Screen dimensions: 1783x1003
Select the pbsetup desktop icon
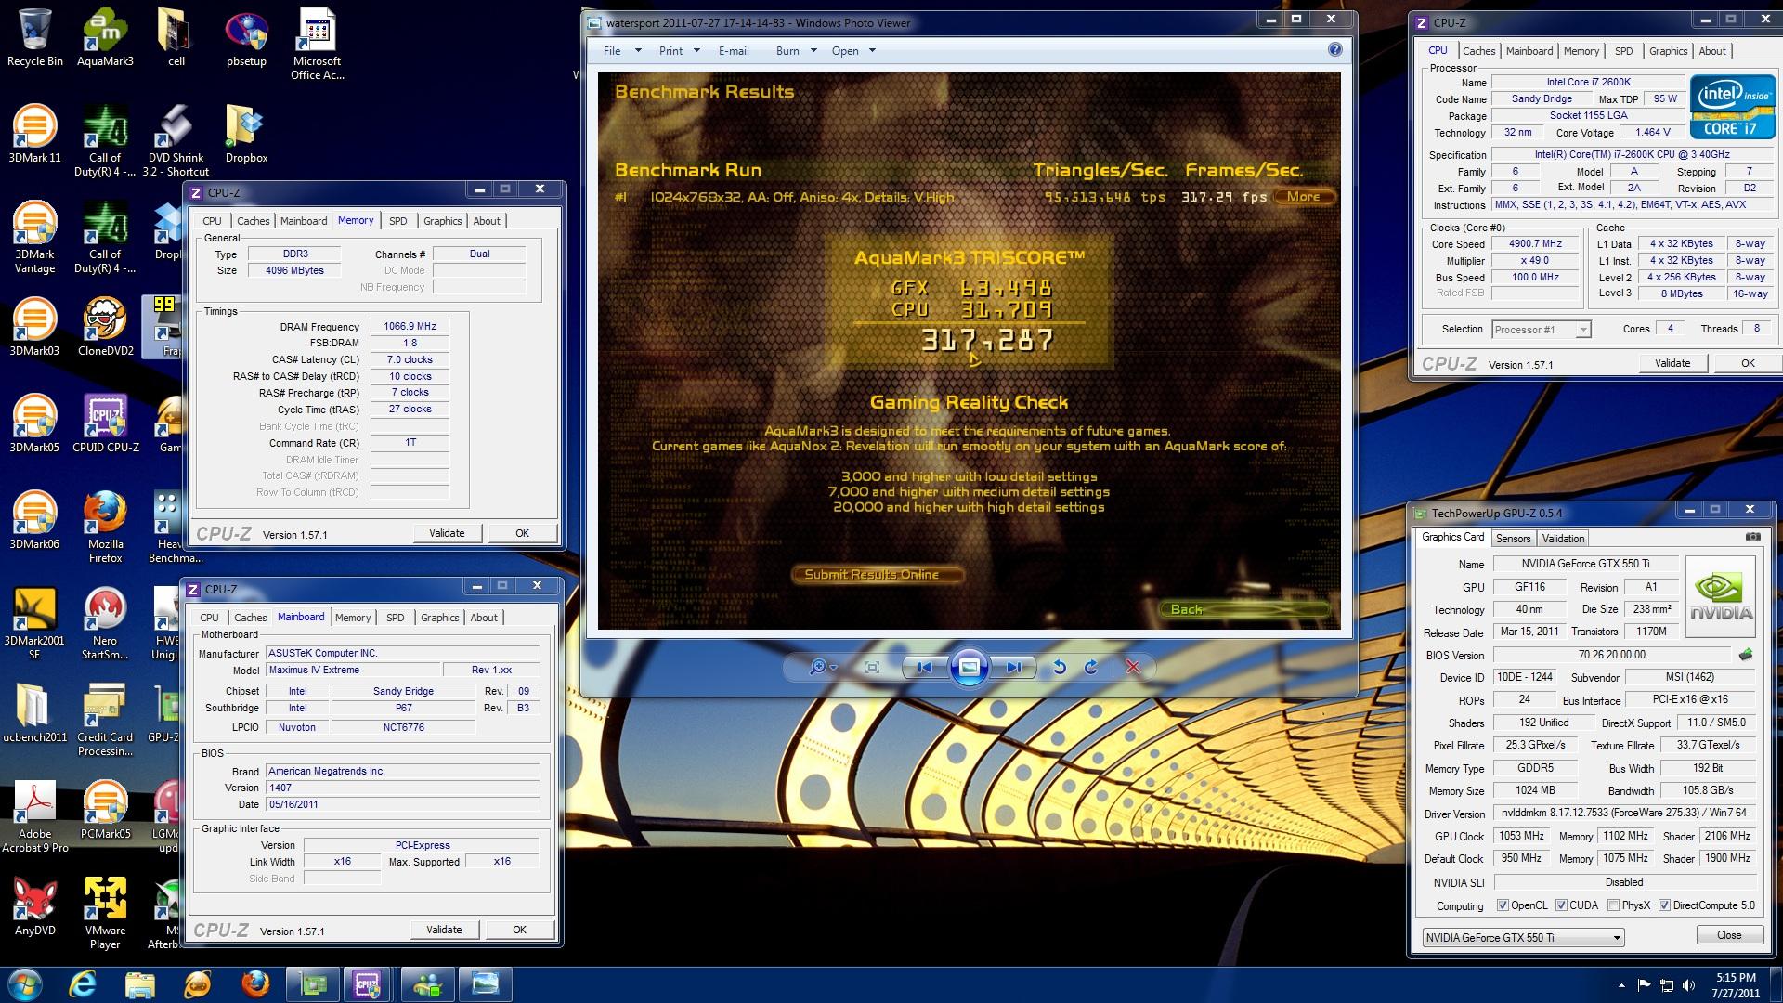[x=246, y=37]
